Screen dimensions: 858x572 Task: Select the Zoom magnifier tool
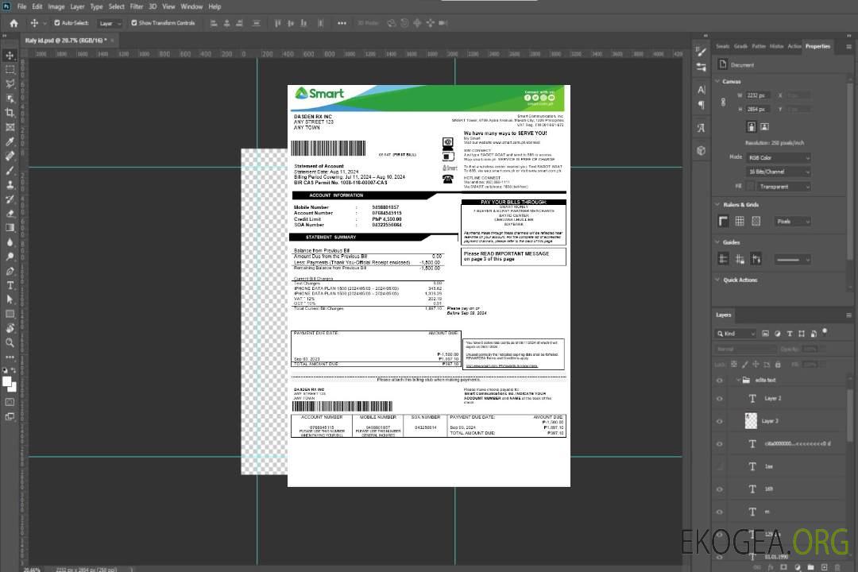[x=10, y=342]
